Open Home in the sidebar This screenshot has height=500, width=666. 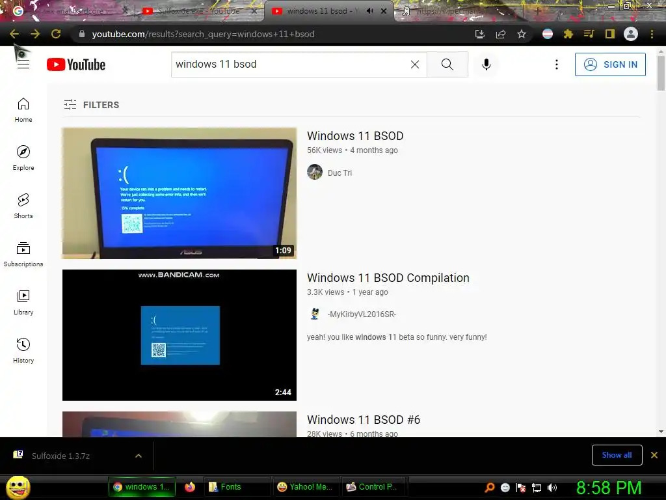pyautogui.click(x=23, y=110)
